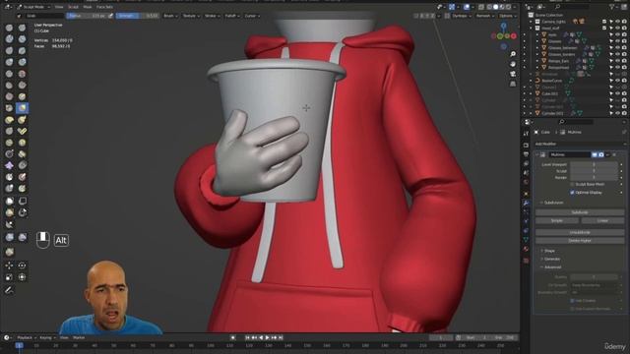Select the Rotate tool in sculpt toolbar
The height and width of the screenshot is (354, 630).
pyautogui.click(x=22, y=265)
